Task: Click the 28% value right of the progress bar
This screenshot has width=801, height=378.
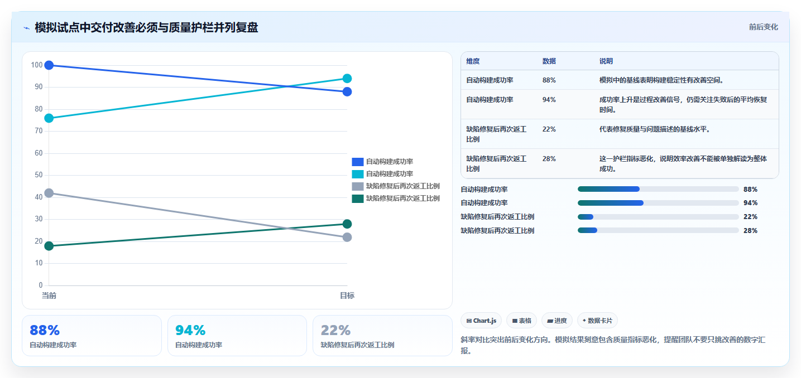Action: [x=750, y=231]
